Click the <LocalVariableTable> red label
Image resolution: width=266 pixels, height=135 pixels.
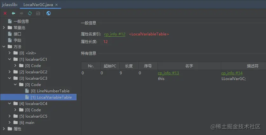tap(149, 34)
